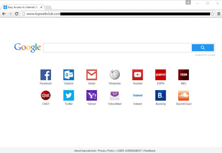Click the SoundCloud text label
Screen dimensions: 222x153
(184, 104)
